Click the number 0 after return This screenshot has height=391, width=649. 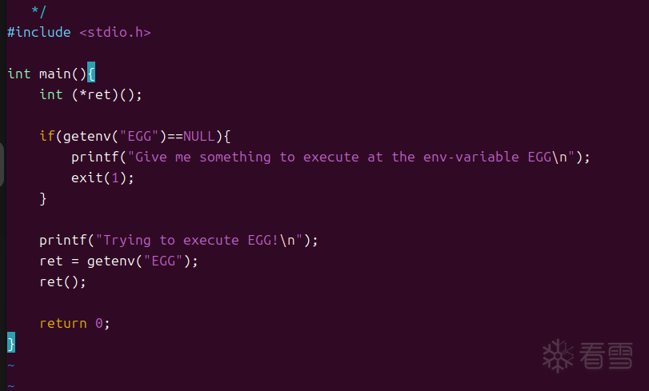coord(99,323)
